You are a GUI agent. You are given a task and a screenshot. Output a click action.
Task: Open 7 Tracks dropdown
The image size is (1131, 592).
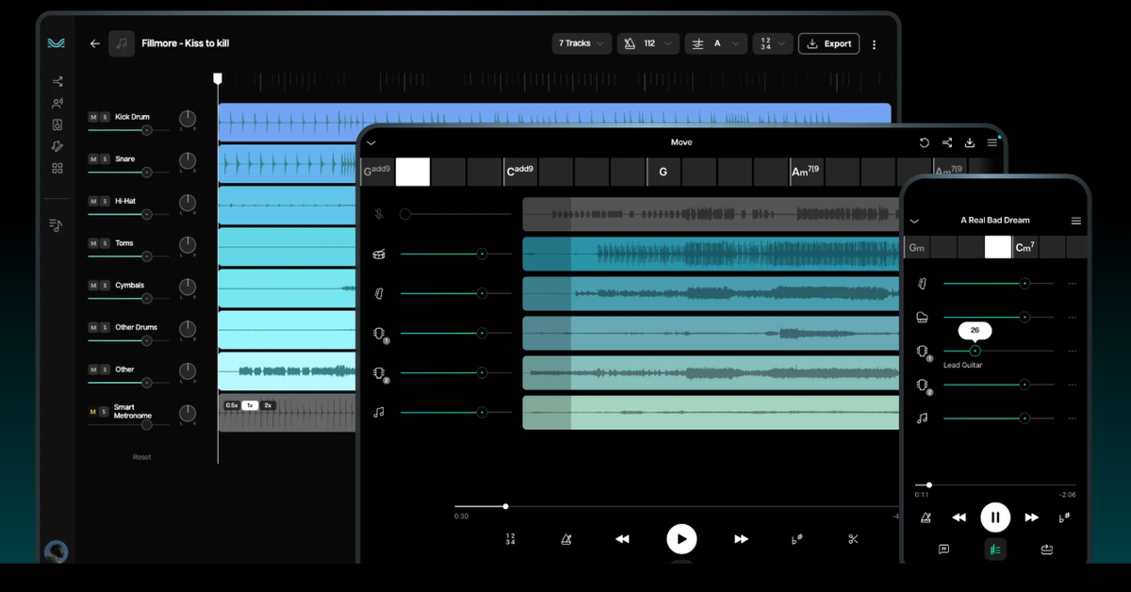click(582, 43)
